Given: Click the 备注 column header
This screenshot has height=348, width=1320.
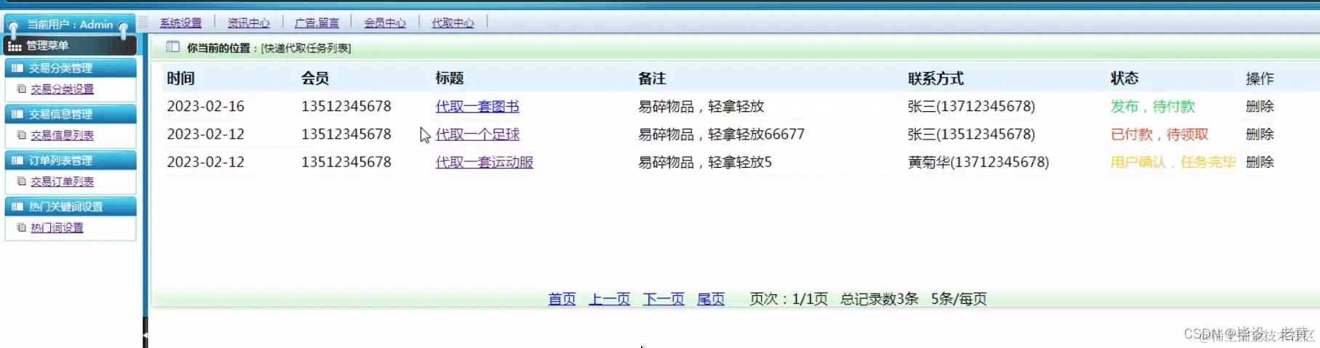Looking at the screenshot, I should point(652,78).
